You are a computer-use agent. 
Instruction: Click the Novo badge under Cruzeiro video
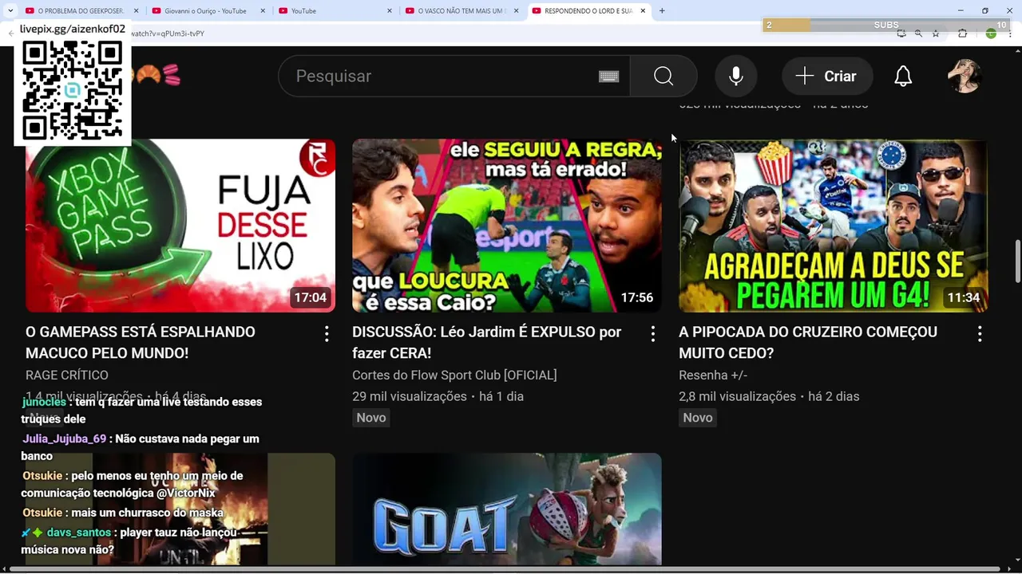pos(698,418)
